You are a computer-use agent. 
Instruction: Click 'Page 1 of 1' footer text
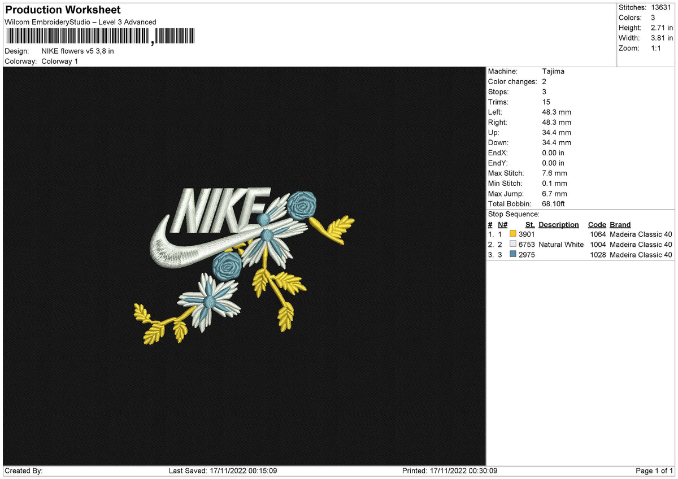654,471
